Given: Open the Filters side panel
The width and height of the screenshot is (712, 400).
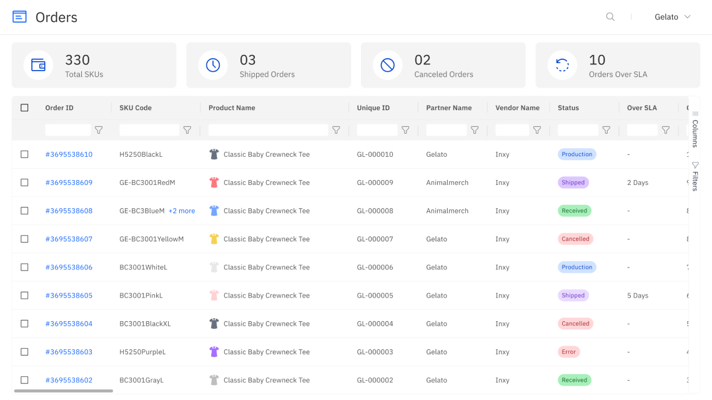Looking at the screenshot, I should [x=695, y=176].
